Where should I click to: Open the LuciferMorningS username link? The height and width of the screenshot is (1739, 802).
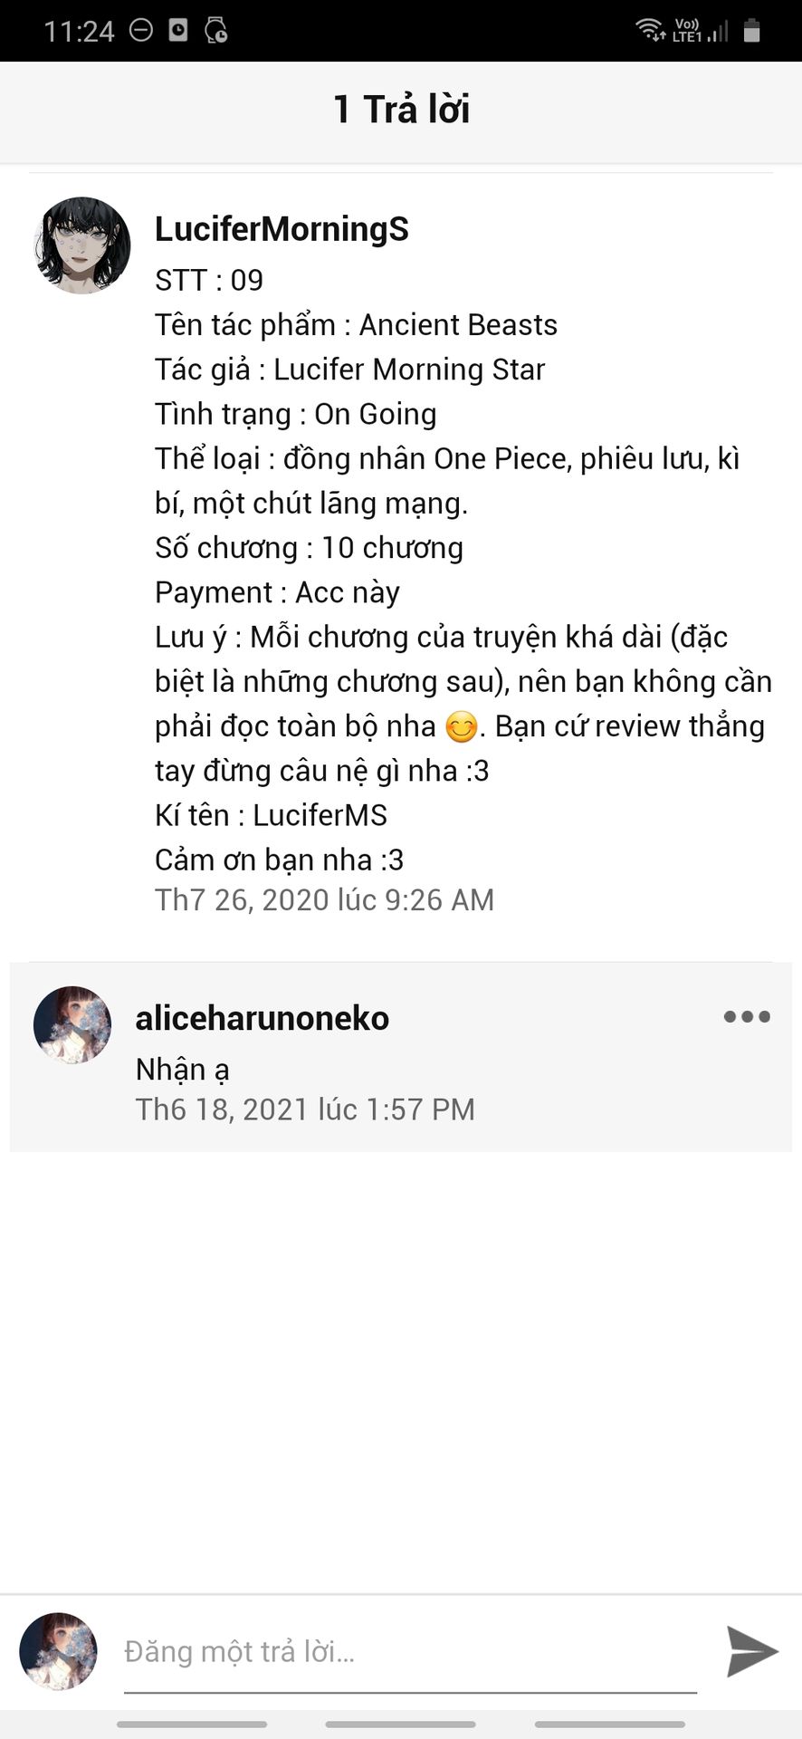(x=282, y=229)
